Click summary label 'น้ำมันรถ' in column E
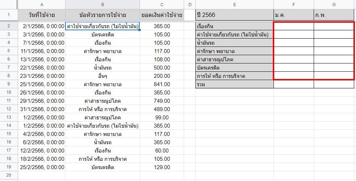 coord(234,43)
